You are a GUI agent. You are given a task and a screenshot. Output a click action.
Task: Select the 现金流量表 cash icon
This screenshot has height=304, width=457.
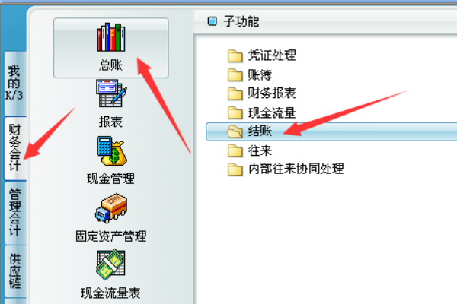coord(110,264)
